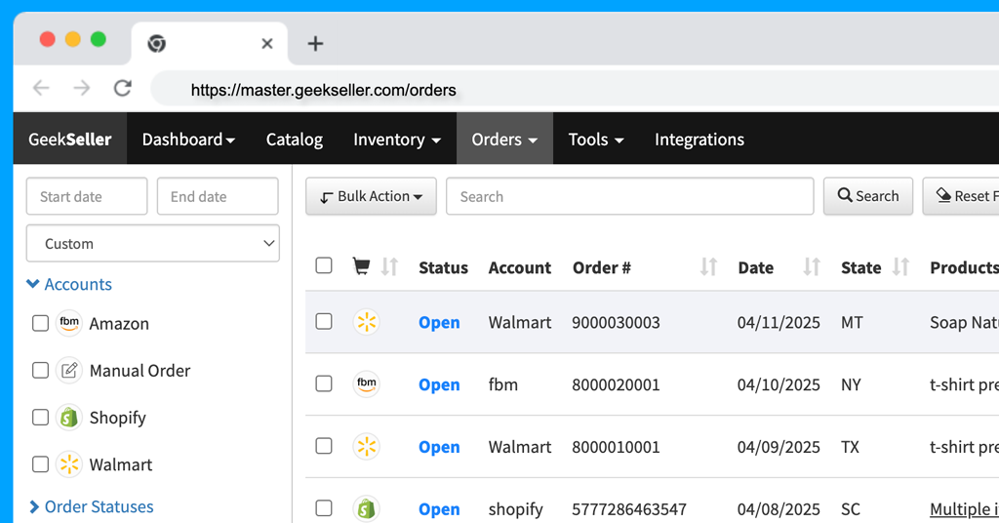Select order 5777286463547 checkbox
Image resolution: width=999 pixels, height=523 pixels.
[x=324, y=508]
